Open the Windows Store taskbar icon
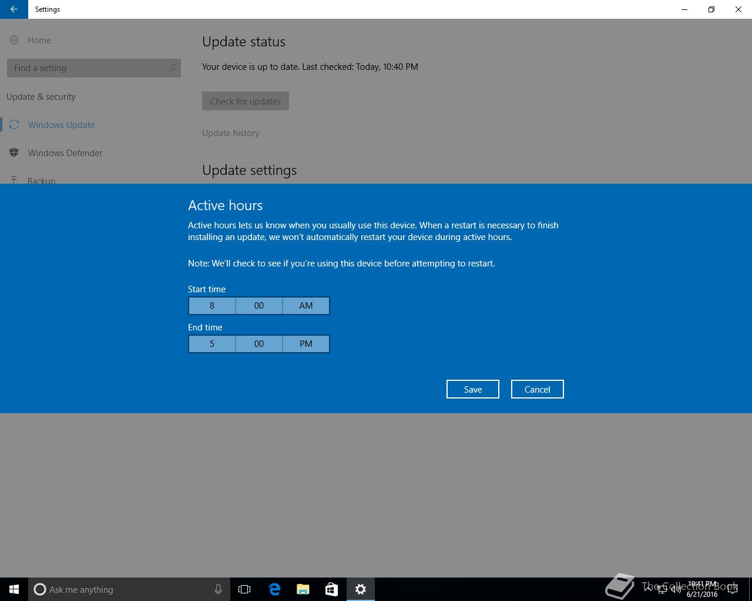 coord(331,589)
